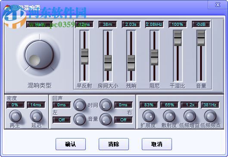
Task: Click the right echo time knob
Action: pyautogui.click(x=106, y=105)
